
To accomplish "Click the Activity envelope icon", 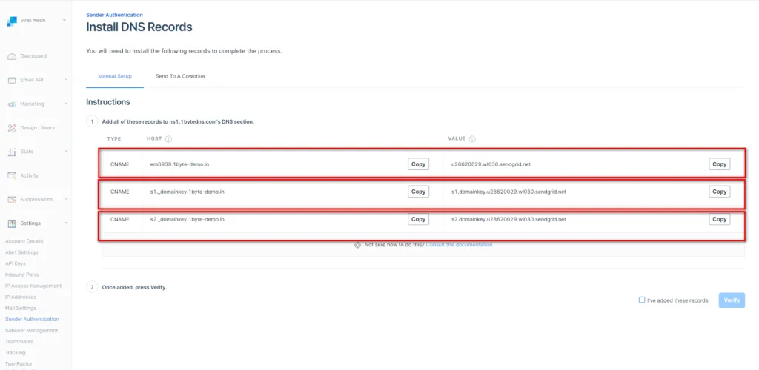I will (x=12, y=176).
